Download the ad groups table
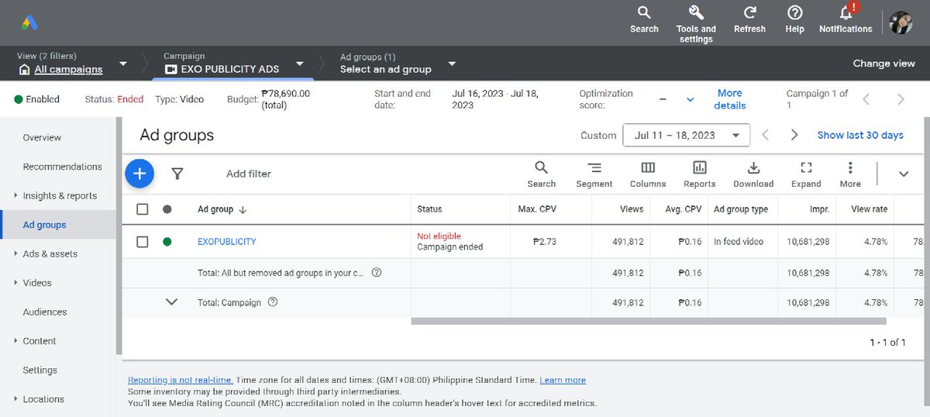Image resolution: width=930 pixels, height=417 pixels. 753,174
